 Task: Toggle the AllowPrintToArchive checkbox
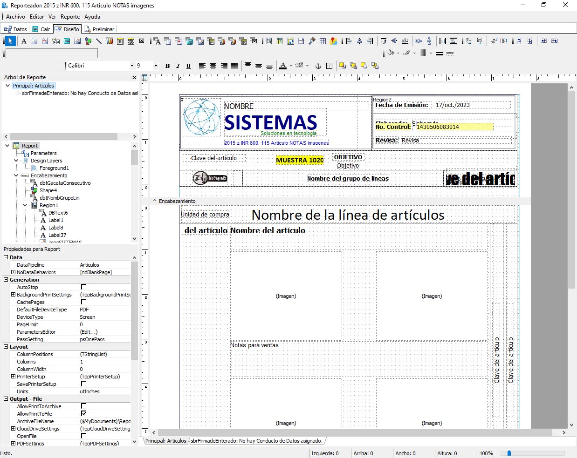pos(83,406)
